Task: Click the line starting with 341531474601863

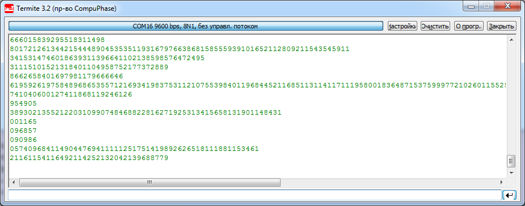Action: 107,58
